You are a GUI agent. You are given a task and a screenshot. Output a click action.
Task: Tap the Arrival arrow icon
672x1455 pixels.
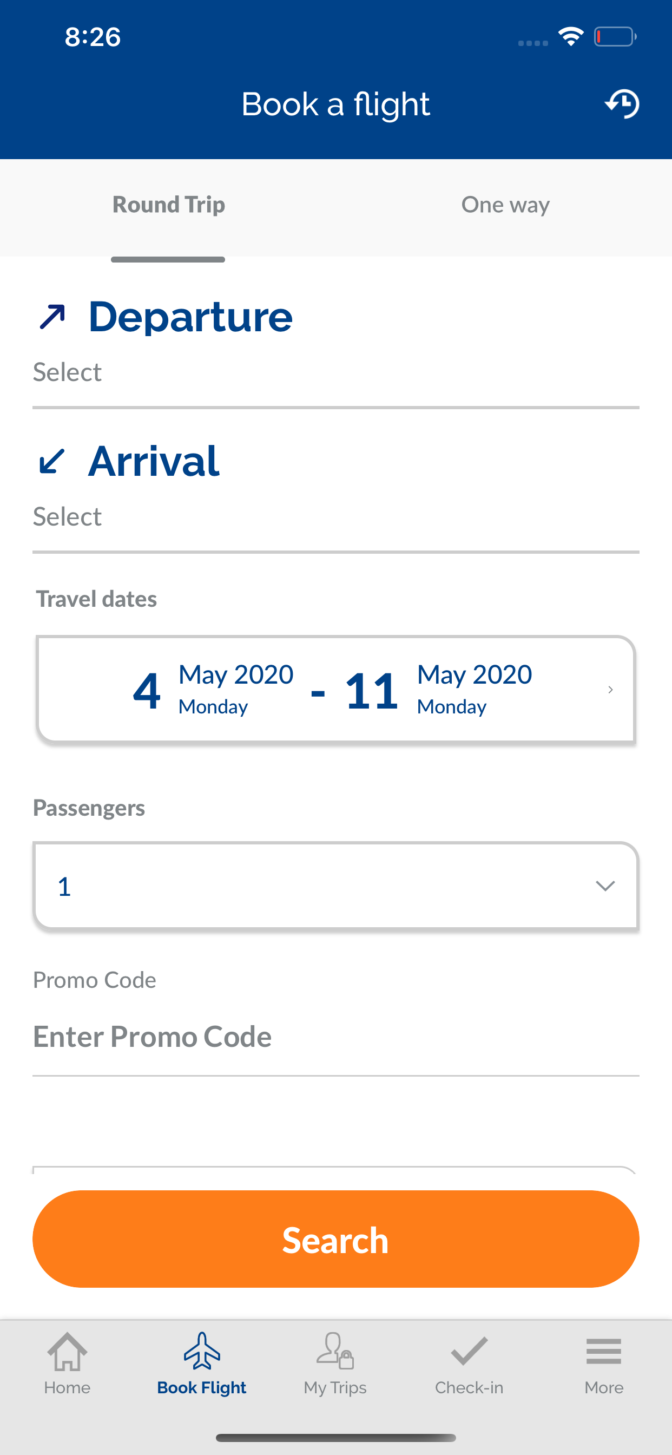point(52,461)
